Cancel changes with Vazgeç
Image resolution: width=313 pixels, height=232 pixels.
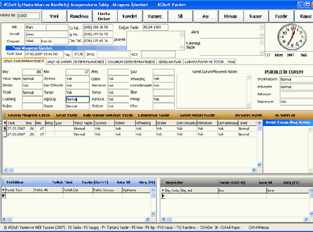[x=155, y=16]
